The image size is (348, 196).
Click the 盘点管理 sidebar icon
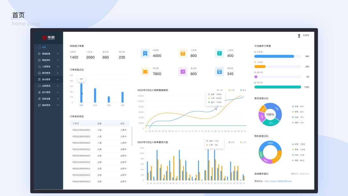tap(39, 79)
